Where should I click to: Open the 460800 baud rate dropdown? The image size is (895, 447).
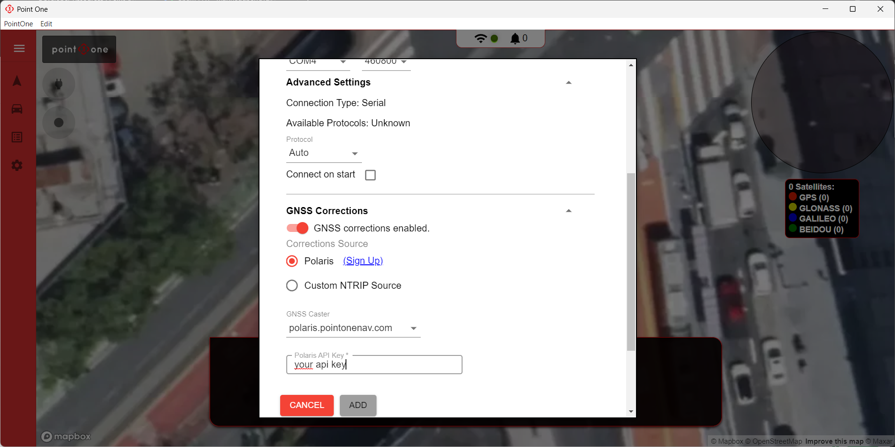point(386,62)
